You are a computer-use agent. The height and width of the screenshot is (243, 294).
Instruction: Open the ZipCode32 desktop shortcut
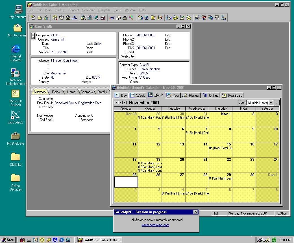(x=16, y=117)
